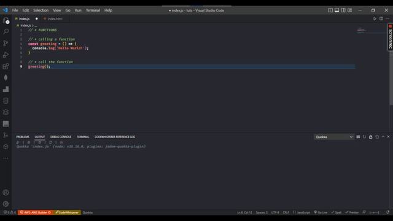Open the MongoDB leaf icon view

[x=6, y=78]
